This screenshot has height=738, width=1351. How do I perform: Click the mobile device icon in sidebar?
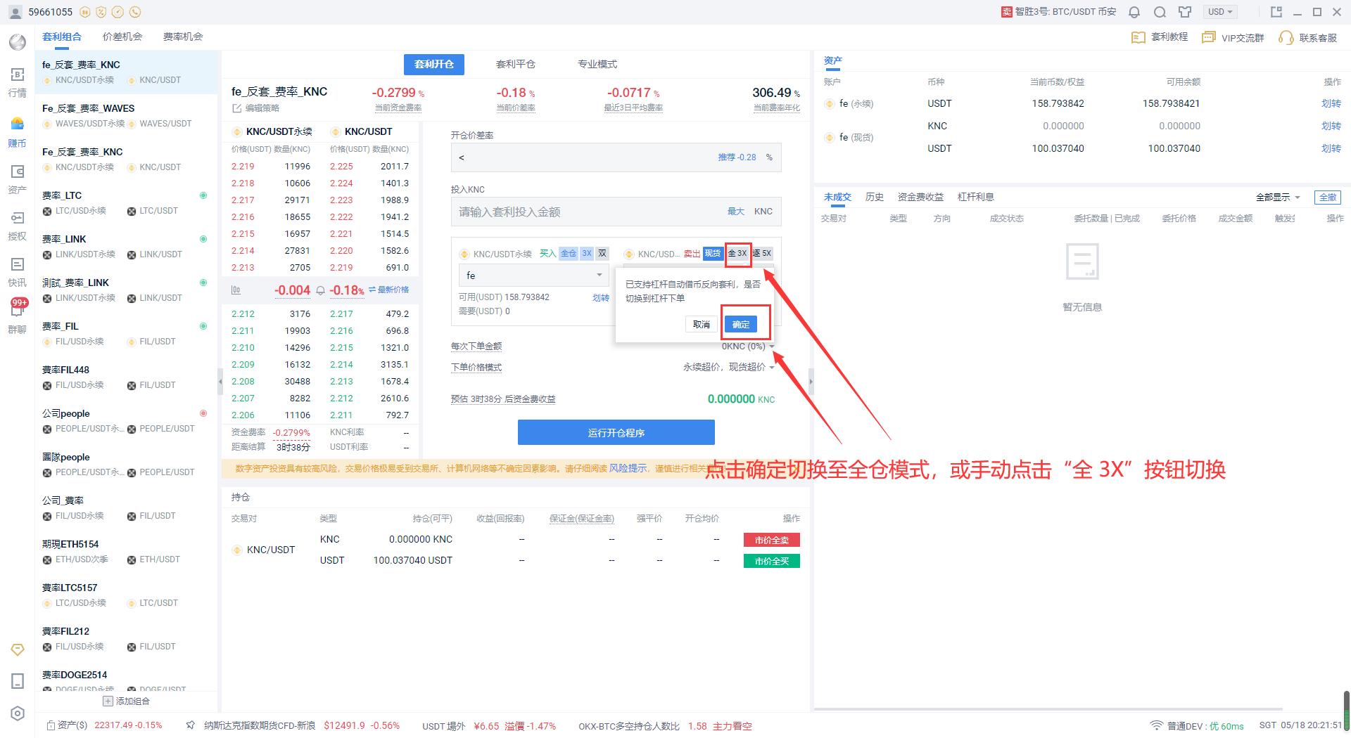coord(18,681)
